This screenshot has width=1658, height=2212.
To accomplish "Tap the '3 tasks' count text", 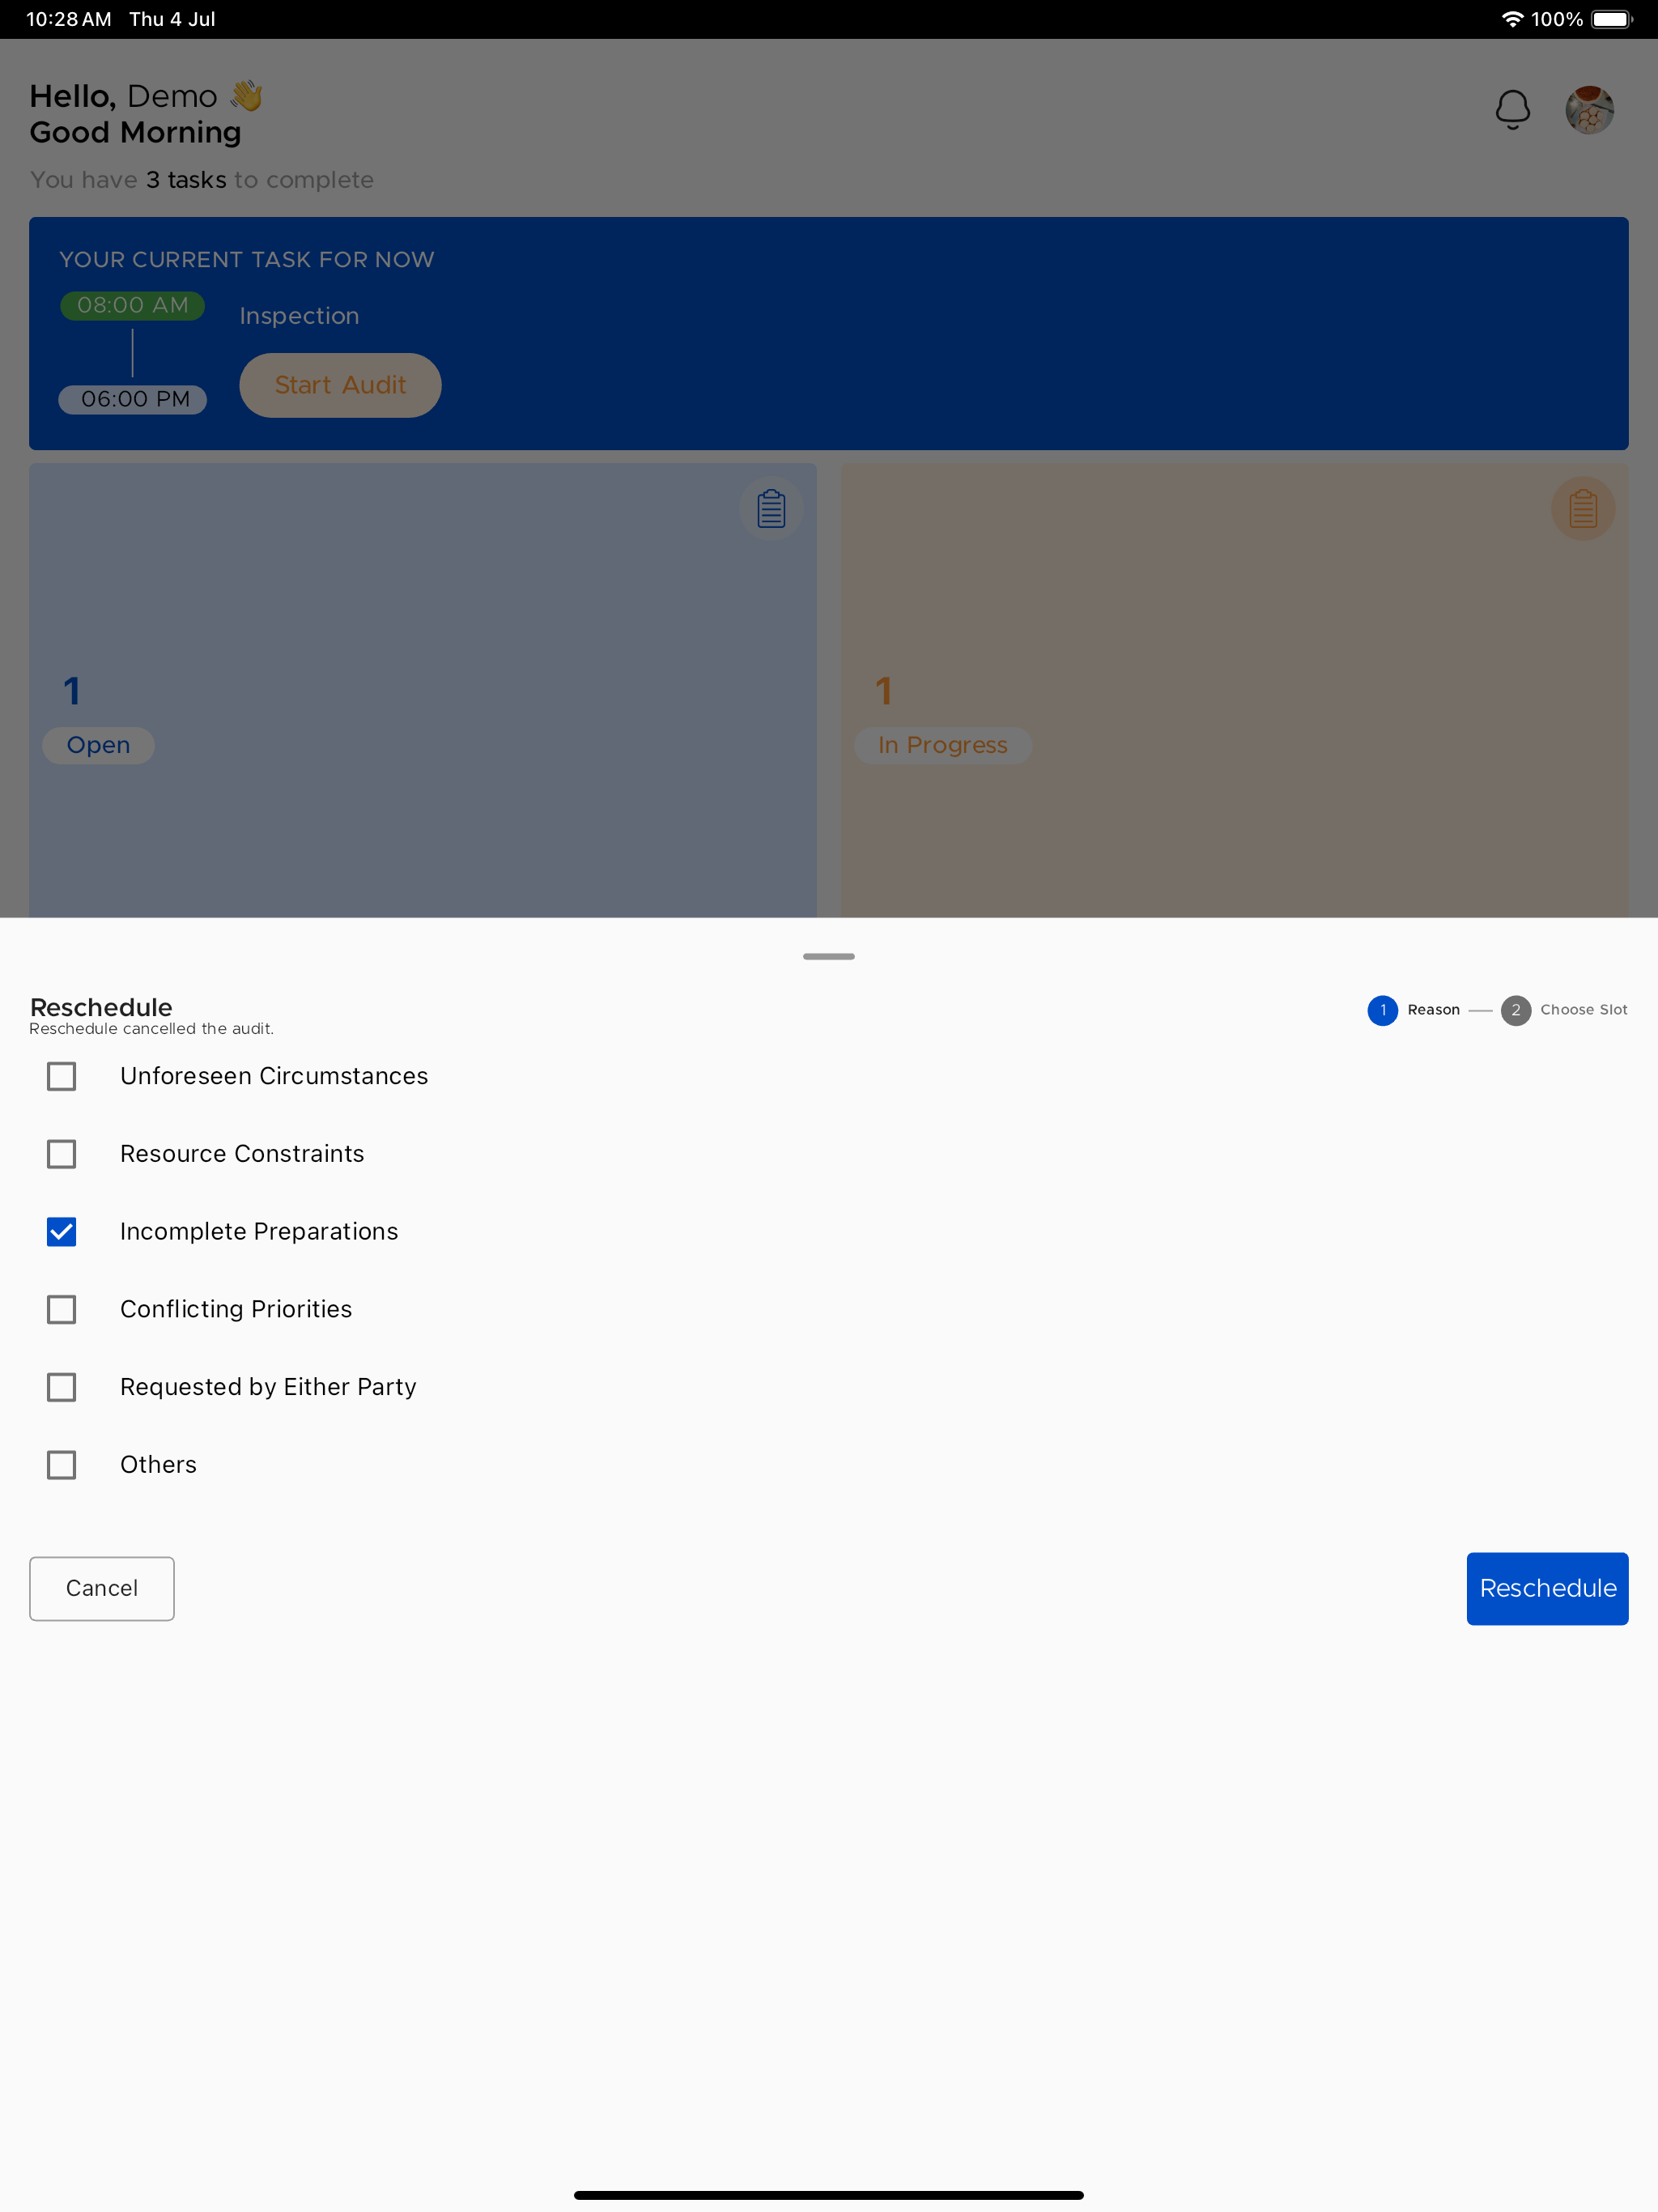I will (186, 180).
